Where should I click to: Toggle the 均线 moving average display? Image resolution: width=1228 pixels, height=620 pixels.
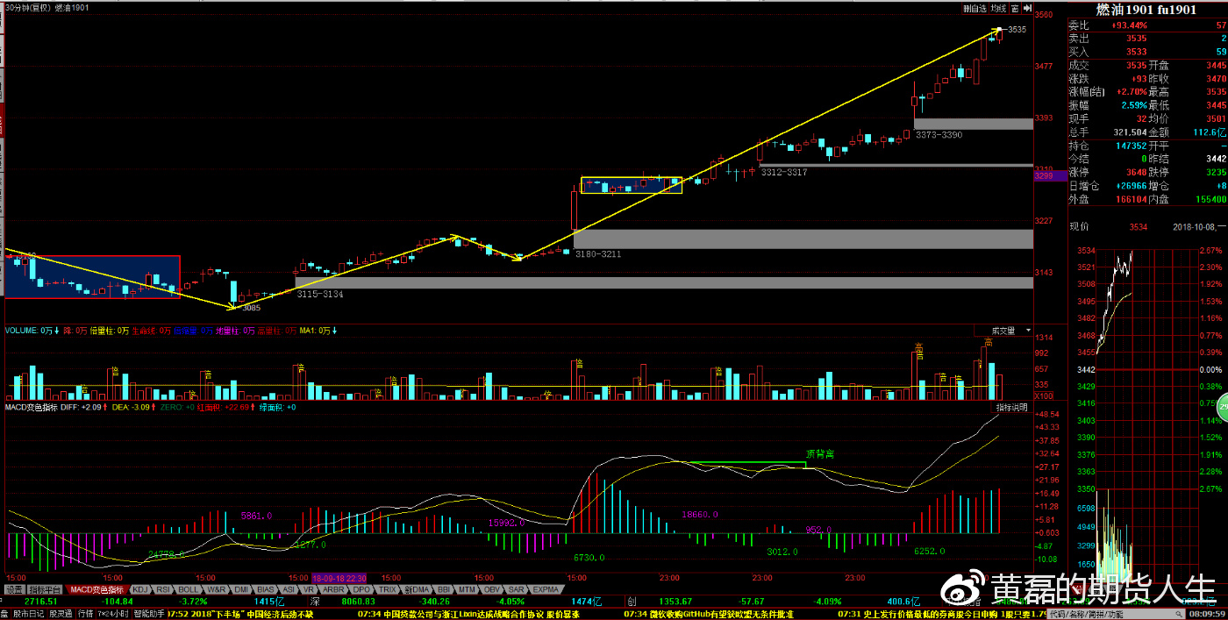pos(998,8)
